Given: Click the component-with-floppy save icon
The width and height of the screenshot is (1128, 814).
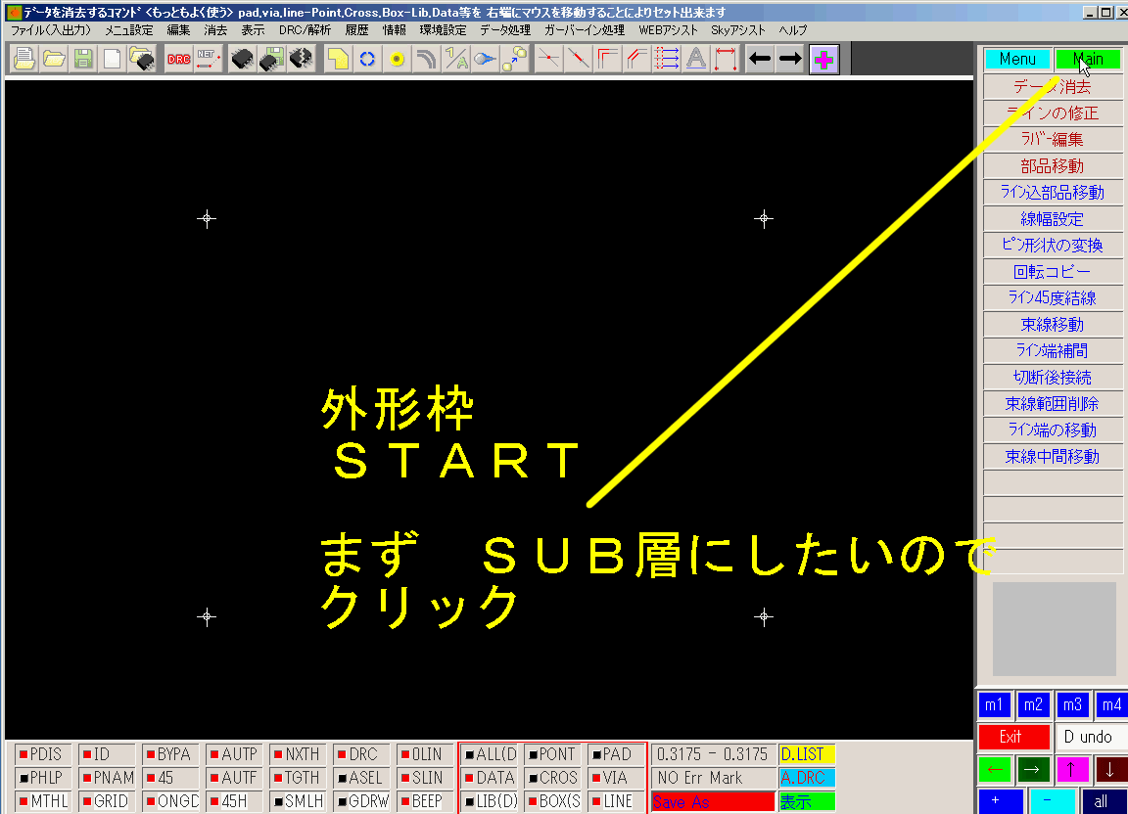Looking at the screenshot, I should [x=271, y=59].
